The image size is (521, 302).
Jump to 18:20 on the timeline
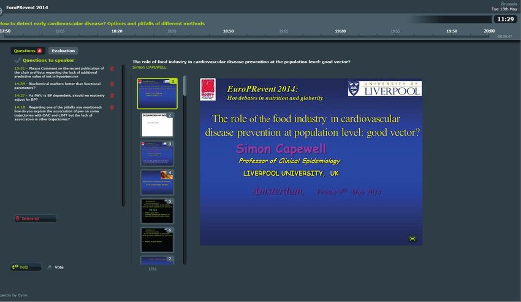click(116, 31)
